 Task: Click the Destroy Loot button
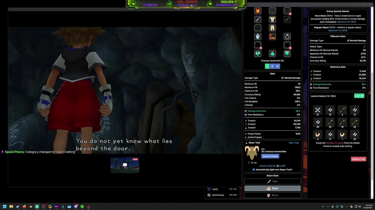(359, 159)
